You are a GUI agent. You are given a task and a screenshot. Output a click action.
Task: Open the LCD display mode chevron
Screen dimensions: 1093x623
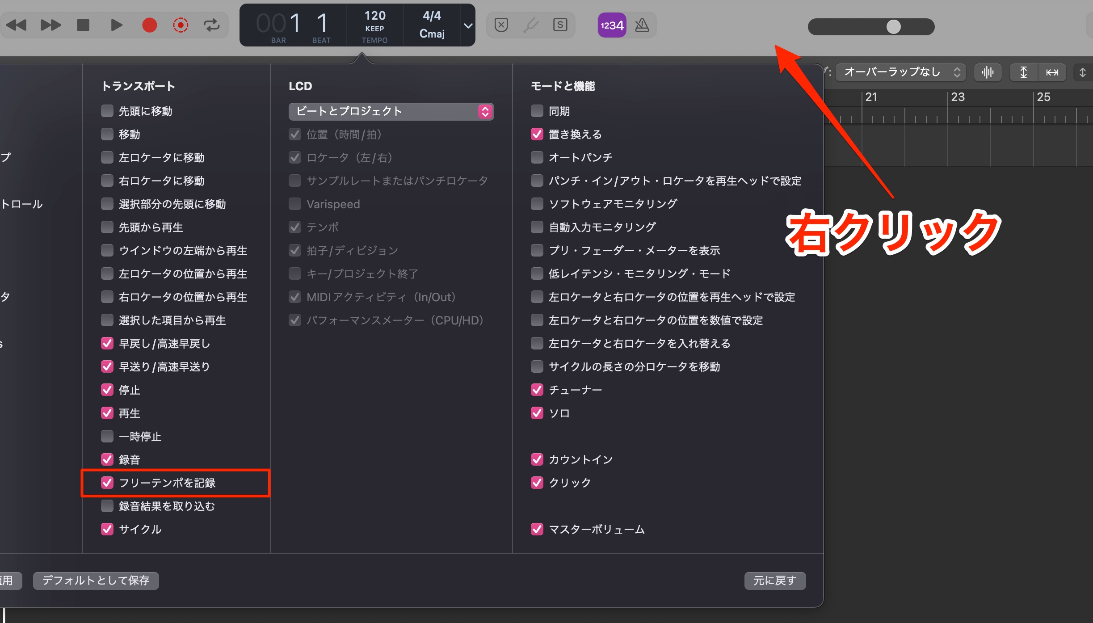[x=468, y=25]
